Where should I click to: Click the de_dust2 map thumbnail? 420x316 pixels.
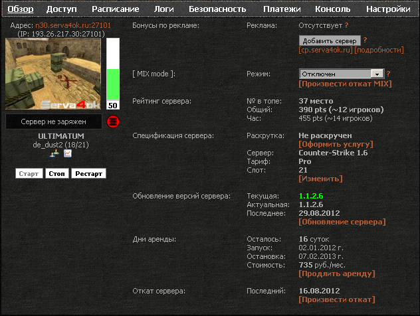[x=53, y=74]
